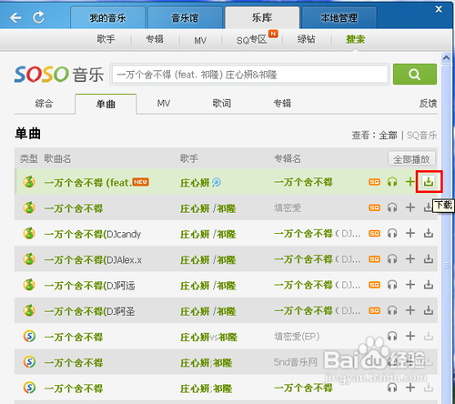Play 填密爱(EP) song headphone icon

coord(392,336)
